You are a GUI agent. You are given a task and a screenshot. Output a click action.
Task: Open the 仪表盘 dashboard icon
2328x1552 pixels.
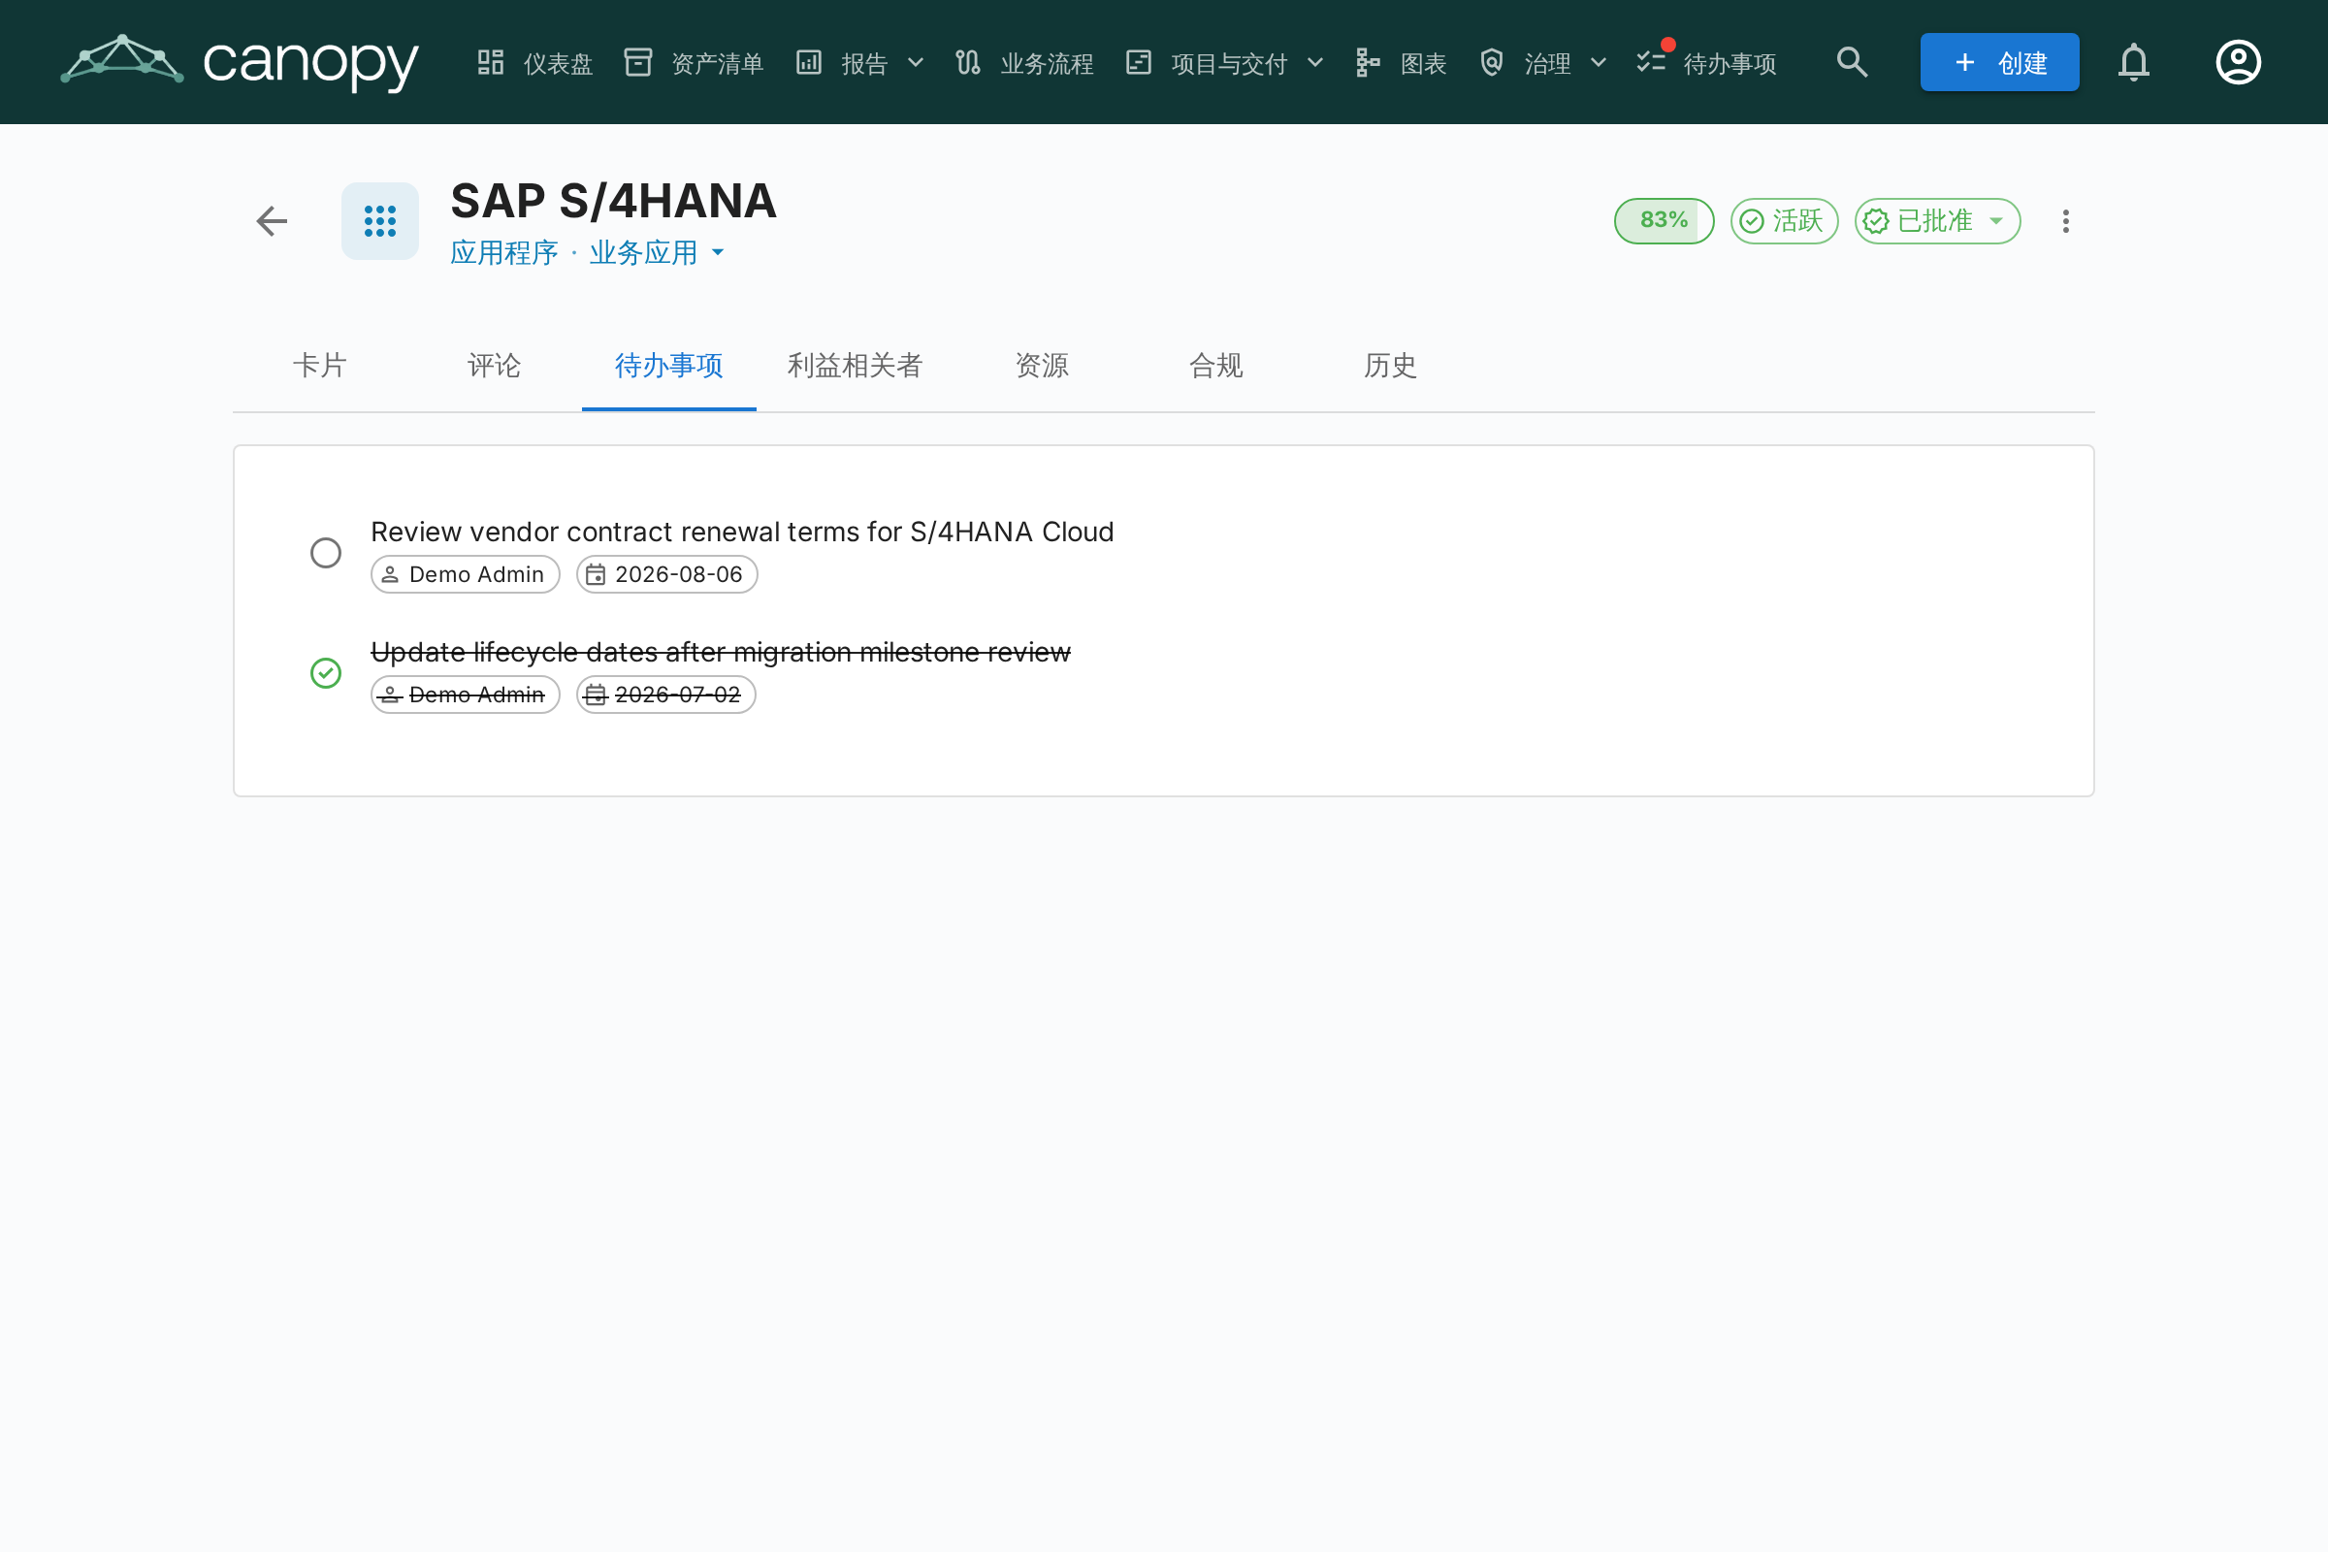tap(491, 62)
